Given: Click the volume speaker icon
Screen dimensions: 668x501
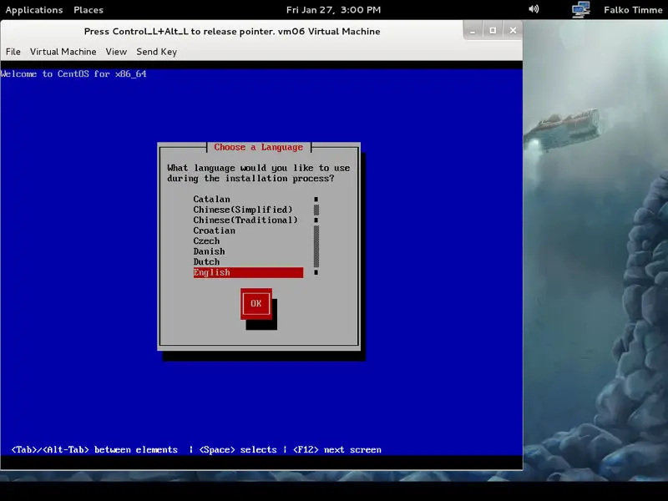Looking at the screenshot, I should pos(534,9).
